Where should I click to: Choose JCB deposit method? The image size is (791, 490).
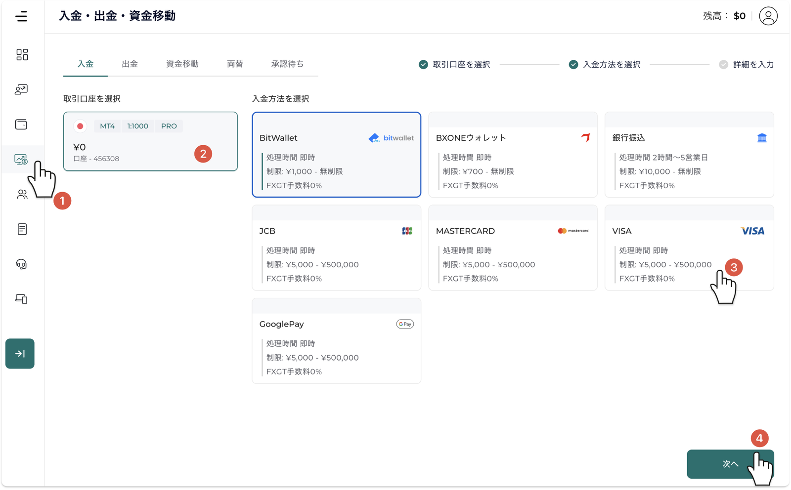(x=336, y=248)
